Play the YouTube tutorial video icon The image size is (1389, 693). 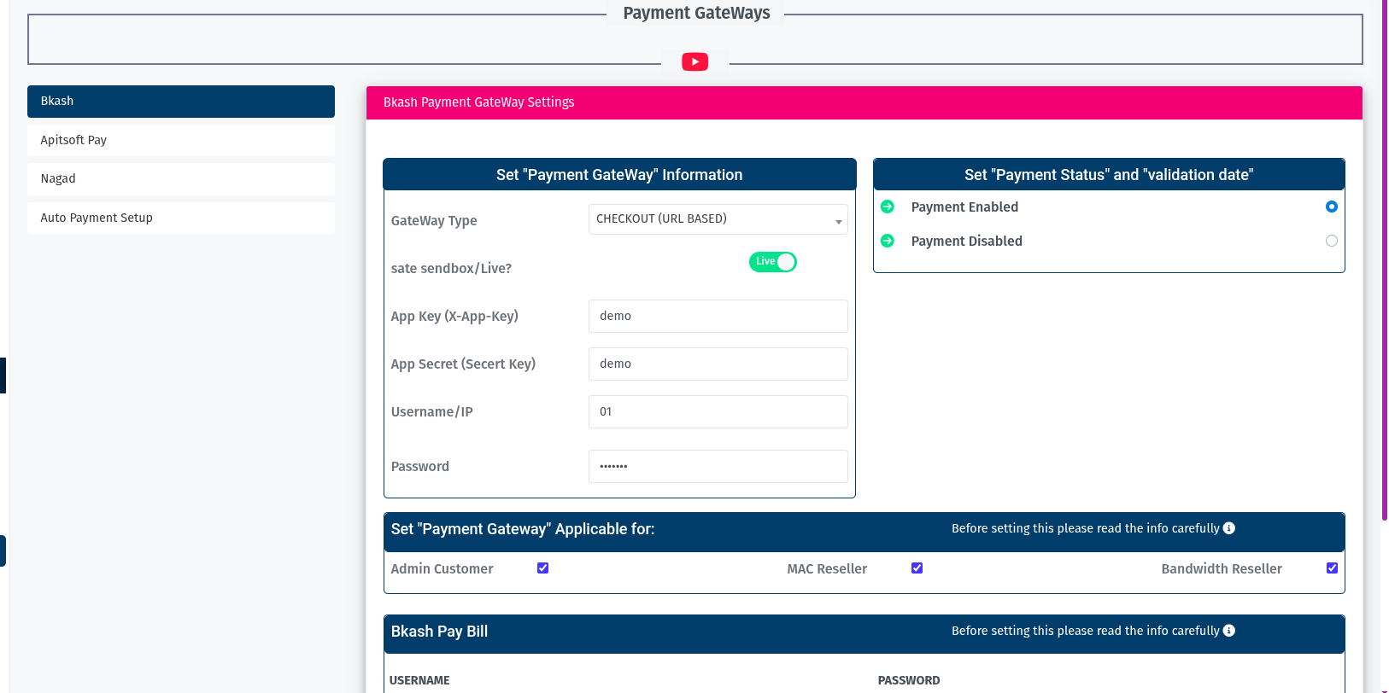point(694,61)
